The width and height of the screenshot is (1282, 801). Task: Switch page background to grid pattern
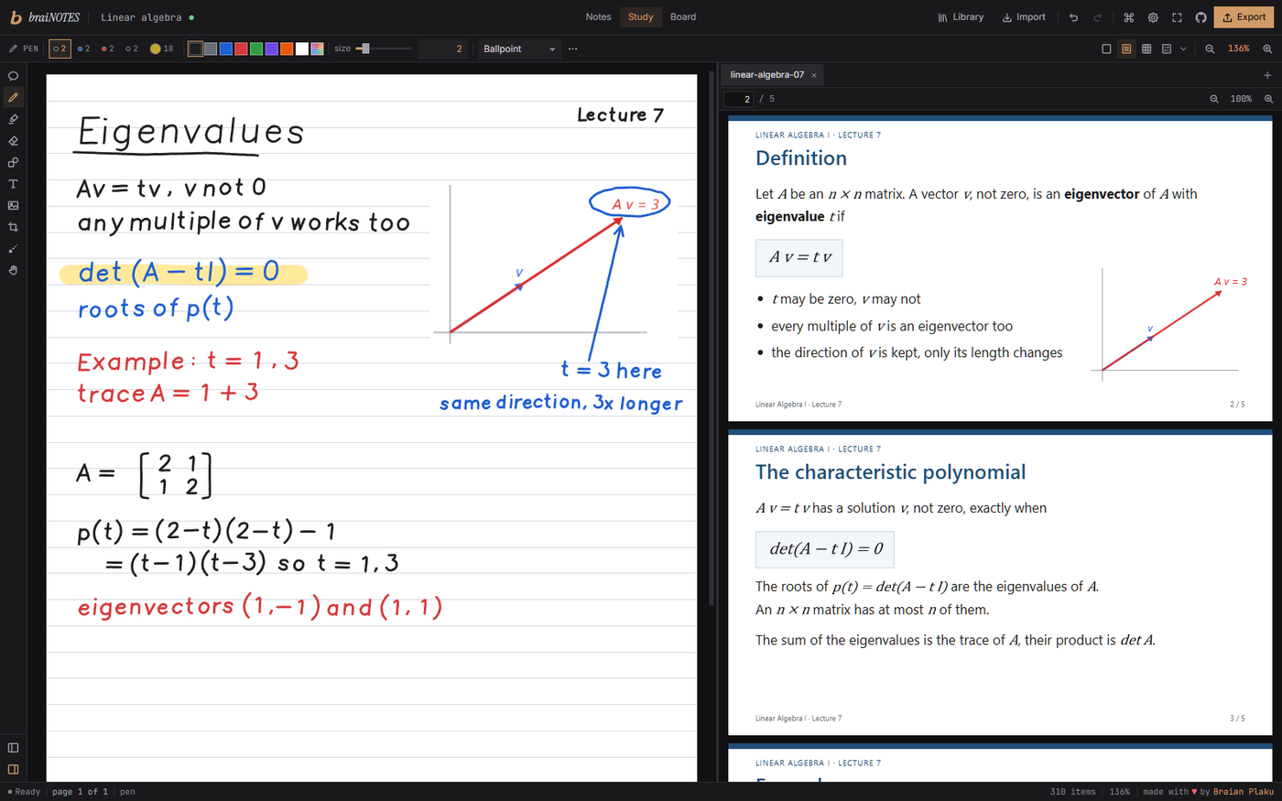(1146, 49)
